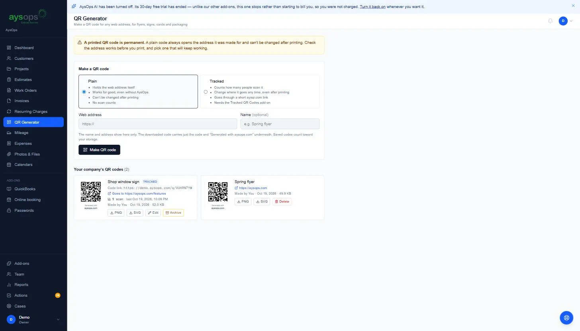Download Spring flyer as PNG
580x331 pixels.
click(243, 202)
